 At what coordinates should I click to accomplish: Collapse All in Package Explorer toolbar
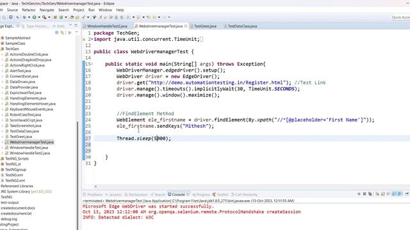point(57,33)
